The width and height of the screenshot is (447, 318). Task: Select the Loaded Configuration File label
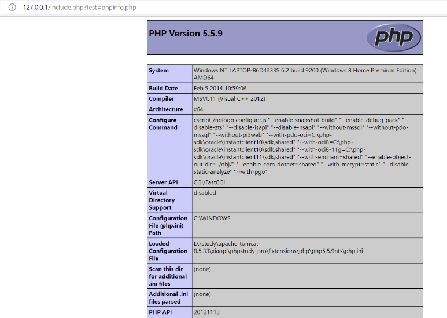tap(168, 251)
